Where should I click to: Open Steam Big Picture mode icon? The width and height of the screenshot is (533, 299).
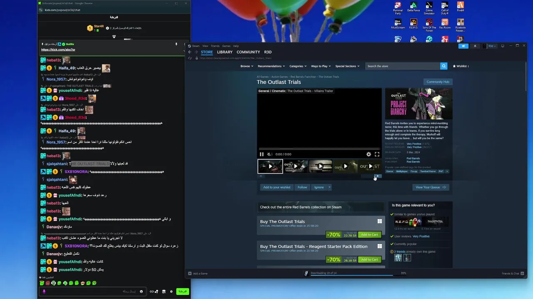[503, 46]
